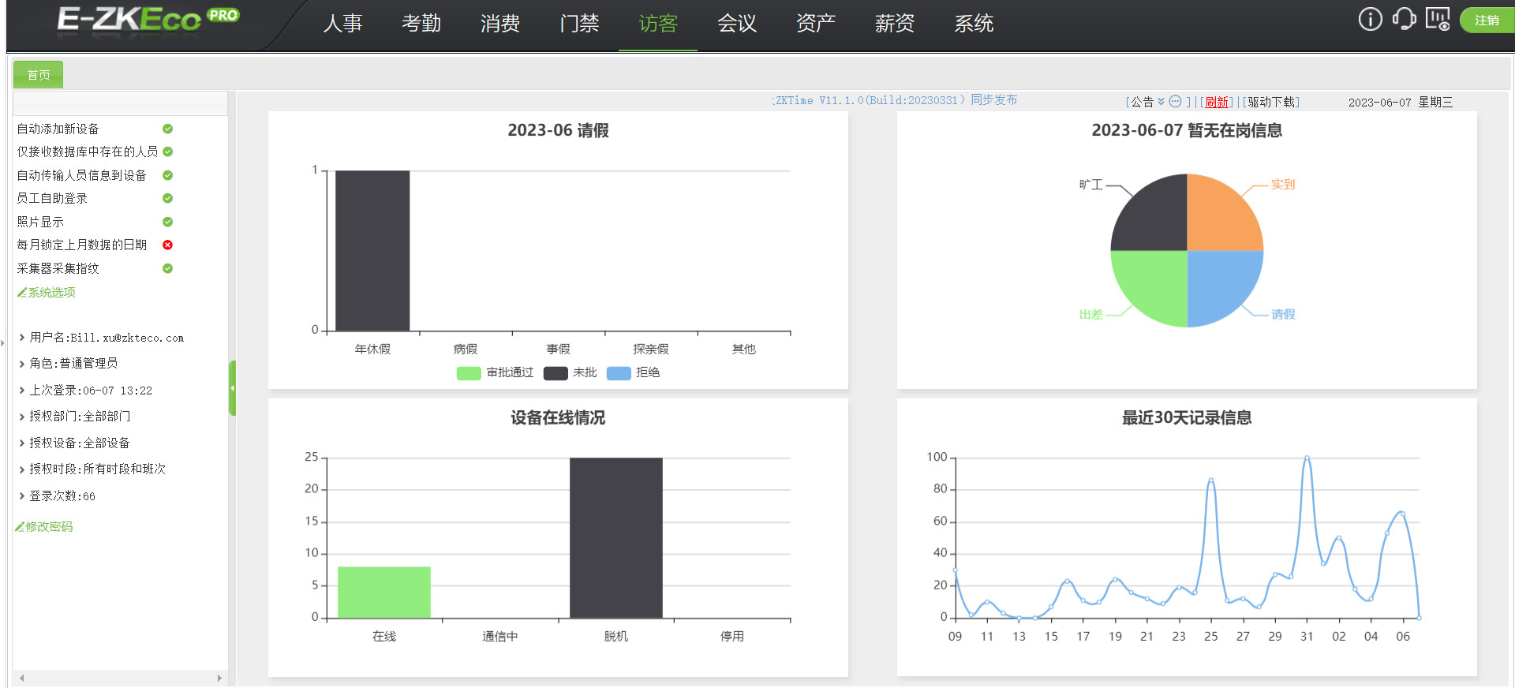Toggle the green 审批通过 legend swatch
The image size is (1515, 688).
(x=469, y=373)
